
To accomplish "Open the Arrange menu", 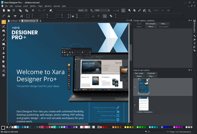I will pyautogui.click(x=18, y=6).
